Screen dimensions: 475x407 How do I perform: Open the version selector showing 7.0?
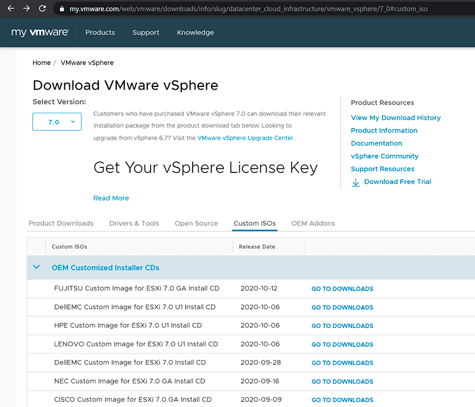(x=57, y=121)
